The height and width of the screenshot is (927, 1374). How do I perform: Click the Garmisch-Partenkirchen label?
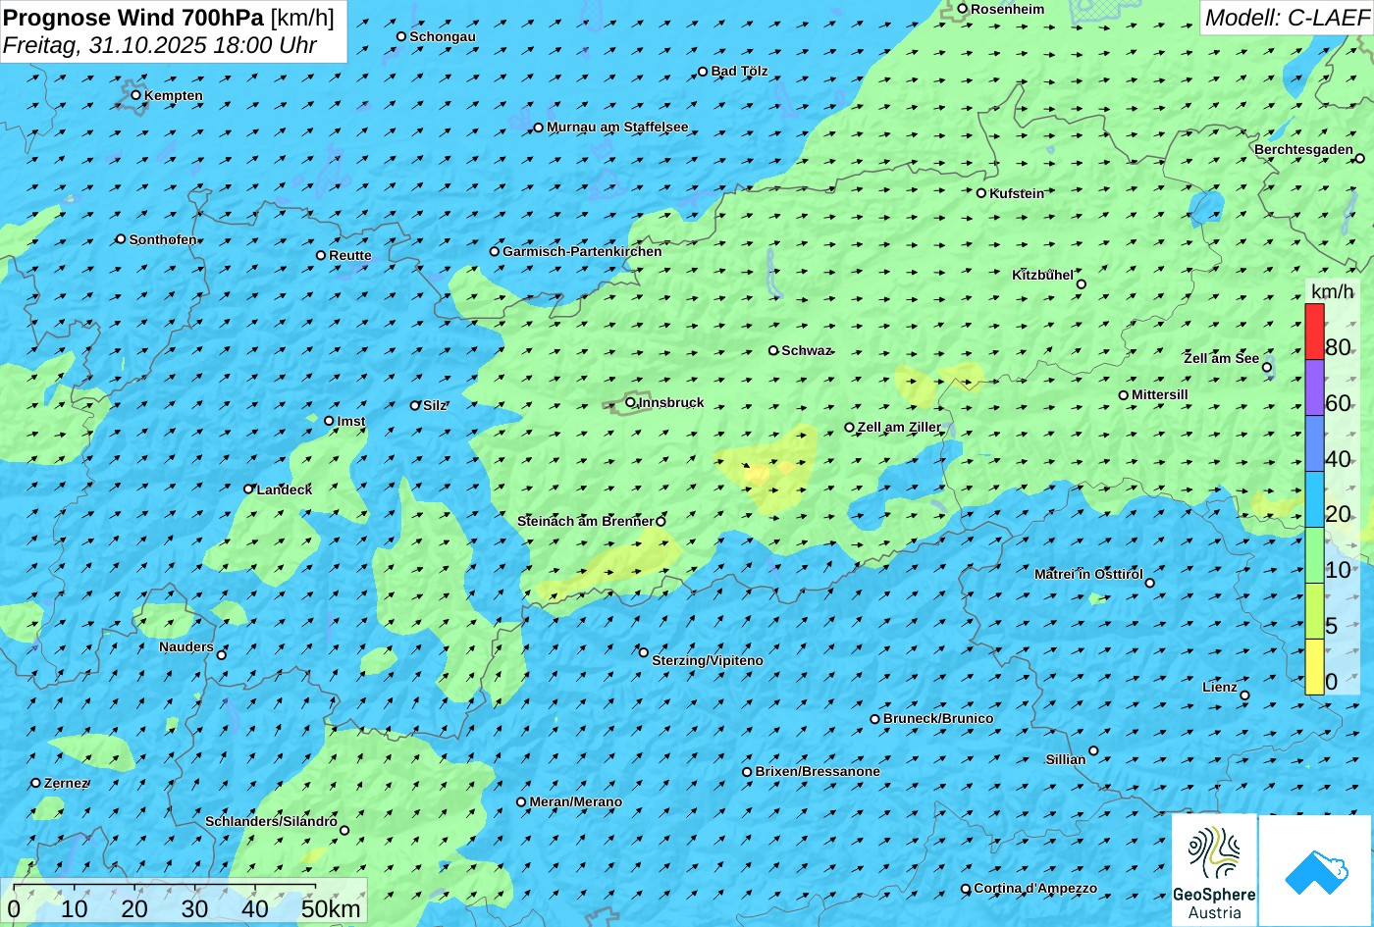coord(582,251)
